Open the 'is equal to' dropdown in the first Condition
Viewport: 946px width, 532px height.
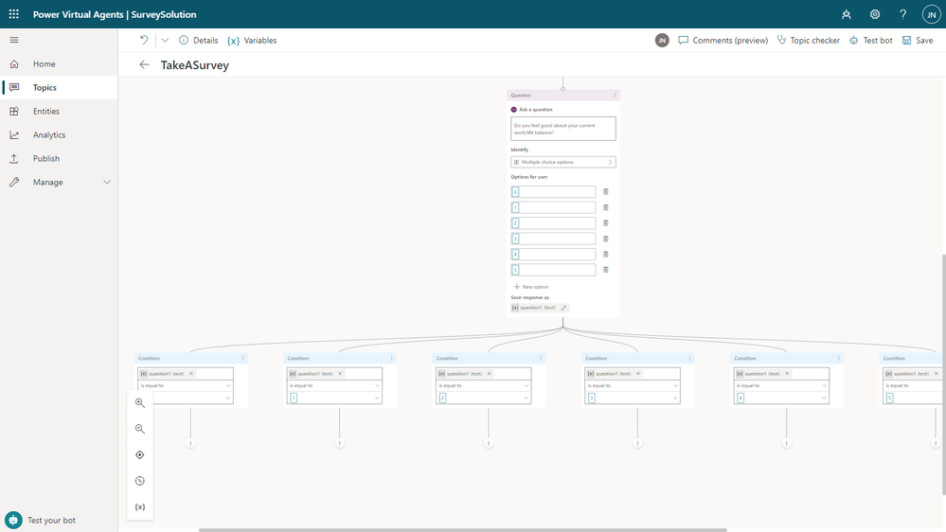[186, 385]
